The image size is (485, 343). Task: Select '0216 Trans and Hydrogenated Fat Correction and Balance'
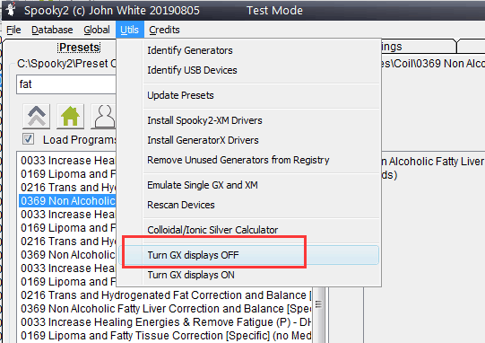(x=165, y=295)
